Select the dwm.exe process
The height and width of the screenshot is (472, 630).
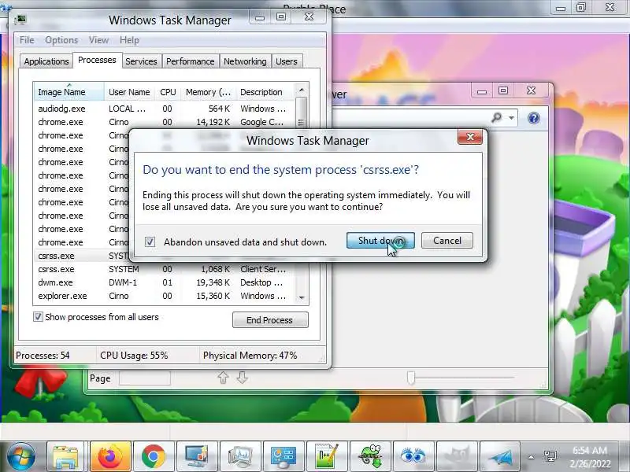164,282
